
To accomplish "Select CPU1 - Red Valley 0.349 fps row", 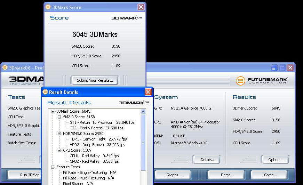I will (x=94, y=156).
